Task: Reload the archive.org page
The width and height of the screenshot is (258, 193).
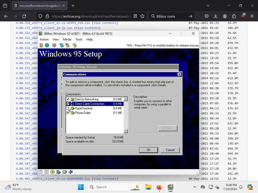Action: [24, 16]
